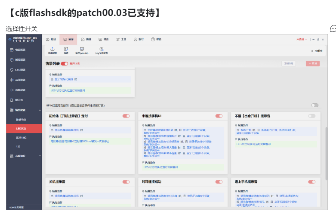Click the vertical scrollbar of scene list
The width and height of the screenshot is (336, 217).
327,153
